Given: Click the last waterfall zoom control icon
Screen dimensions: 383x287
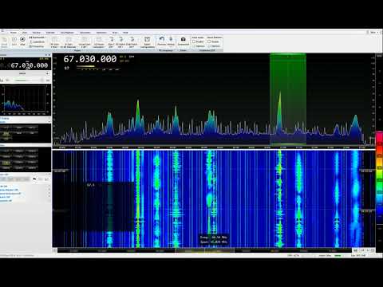Looking at the screenshot, I should pos(373,250).
